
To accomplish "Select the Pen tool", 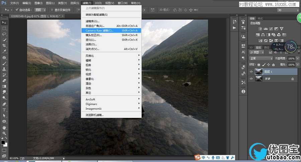I will 4,104.
